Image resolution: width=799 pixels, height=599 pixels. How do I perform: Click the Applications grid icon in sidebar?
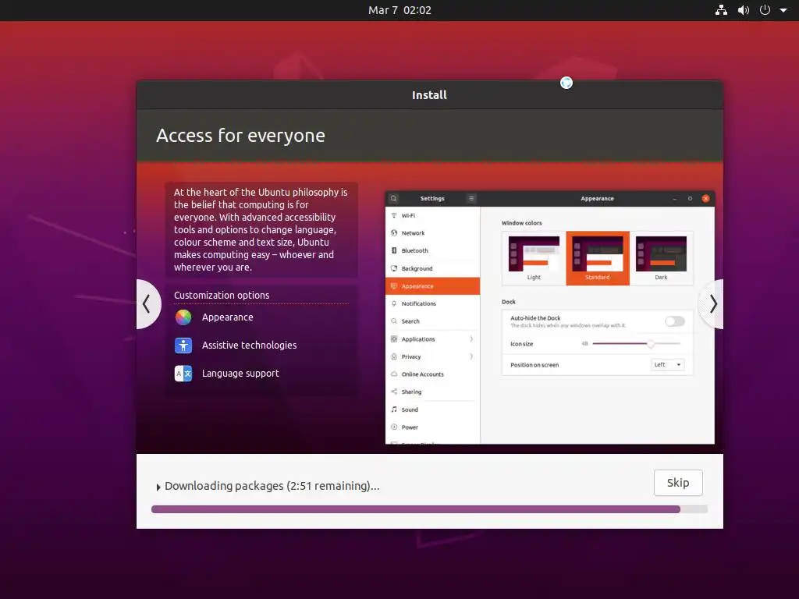pyautogui.click(x=394, y=339)
